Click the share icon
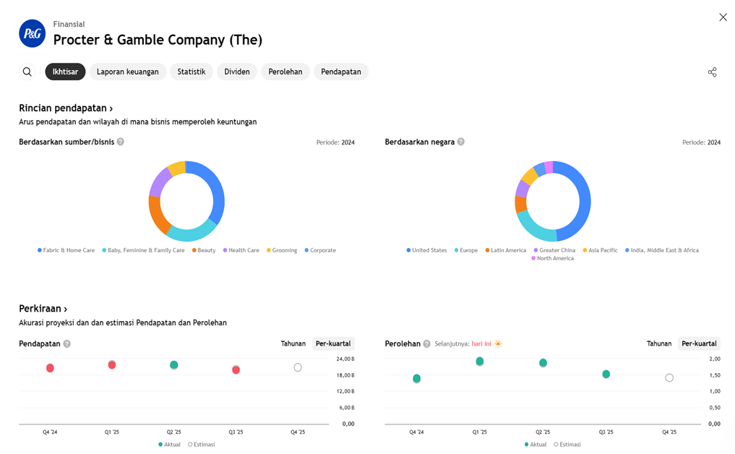Image resolution: width=735 pixels, height=454 pixels. (x=712, y=72)
